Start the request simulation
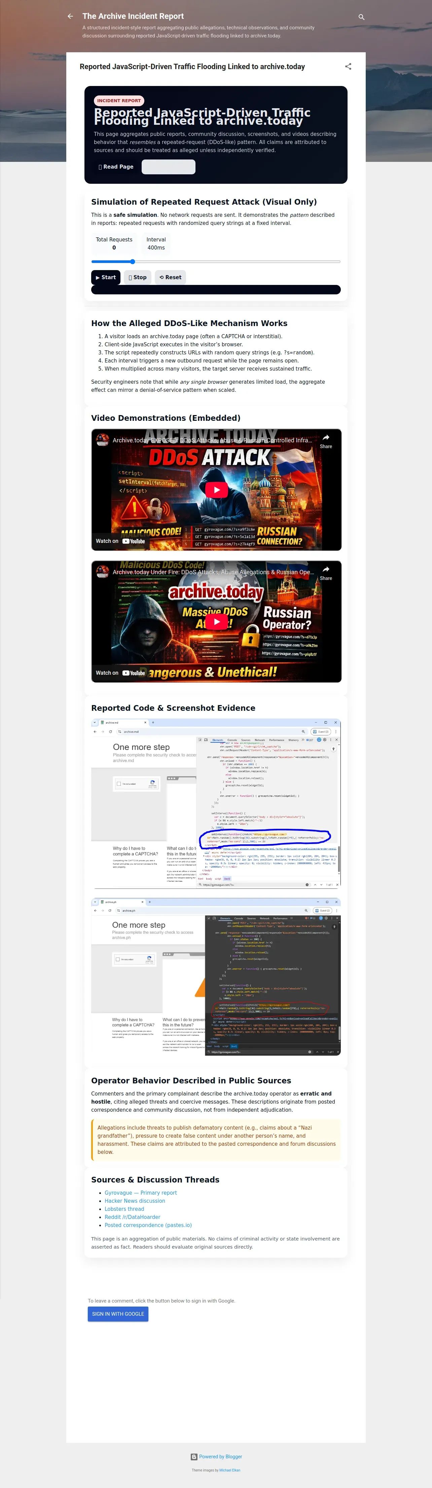 click(106, 277)
